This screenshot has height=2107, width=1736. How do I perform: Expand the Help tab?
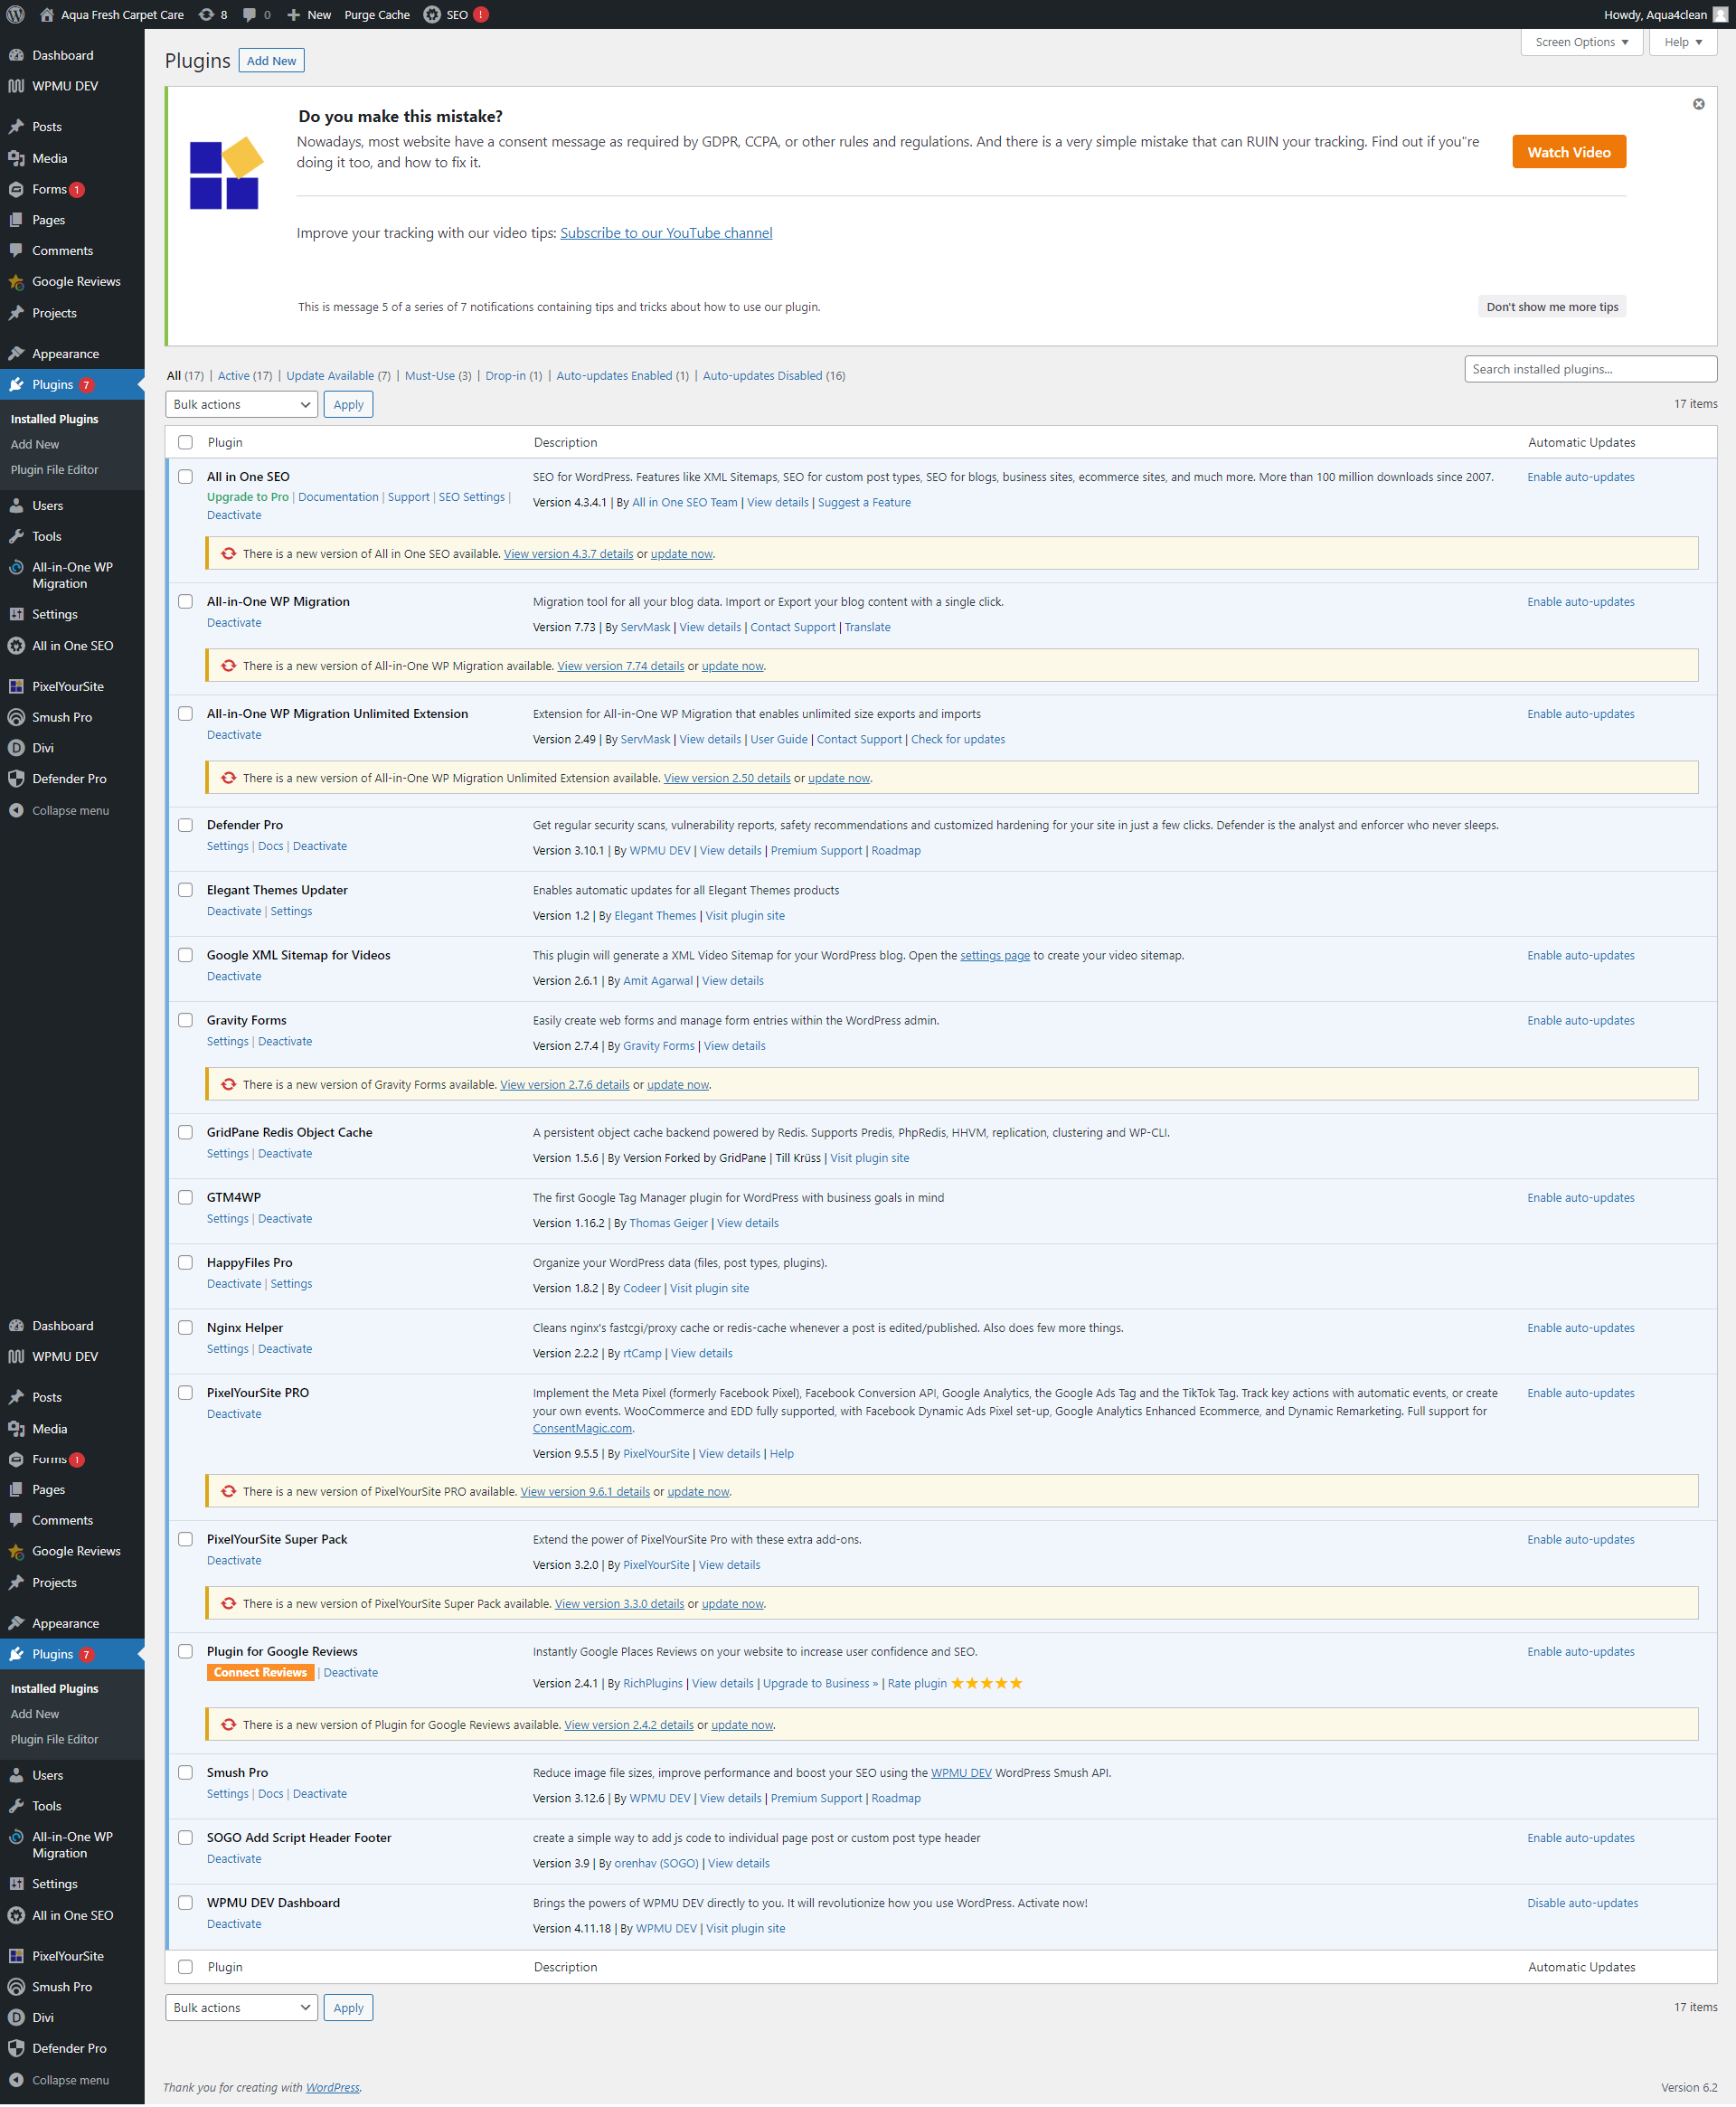pyautogui.click(x=1682, y=42)
